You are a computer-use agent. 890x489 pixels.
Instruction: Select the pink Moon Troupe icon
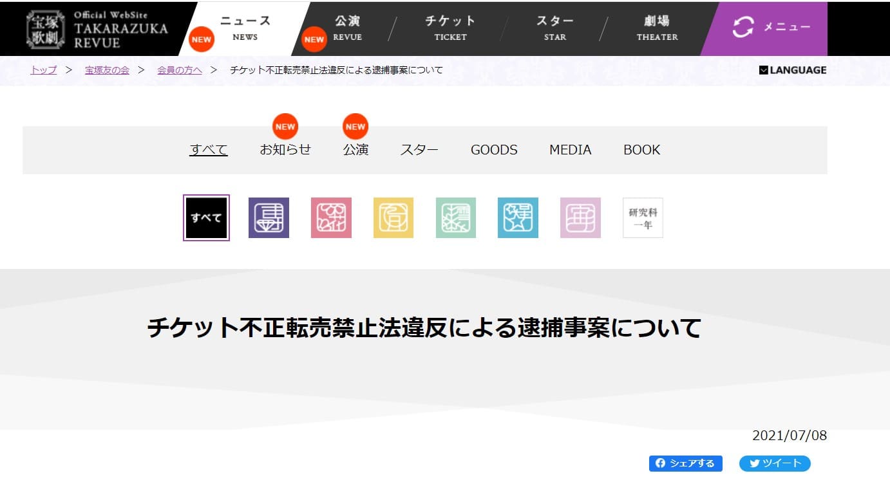tap(331, 217)
